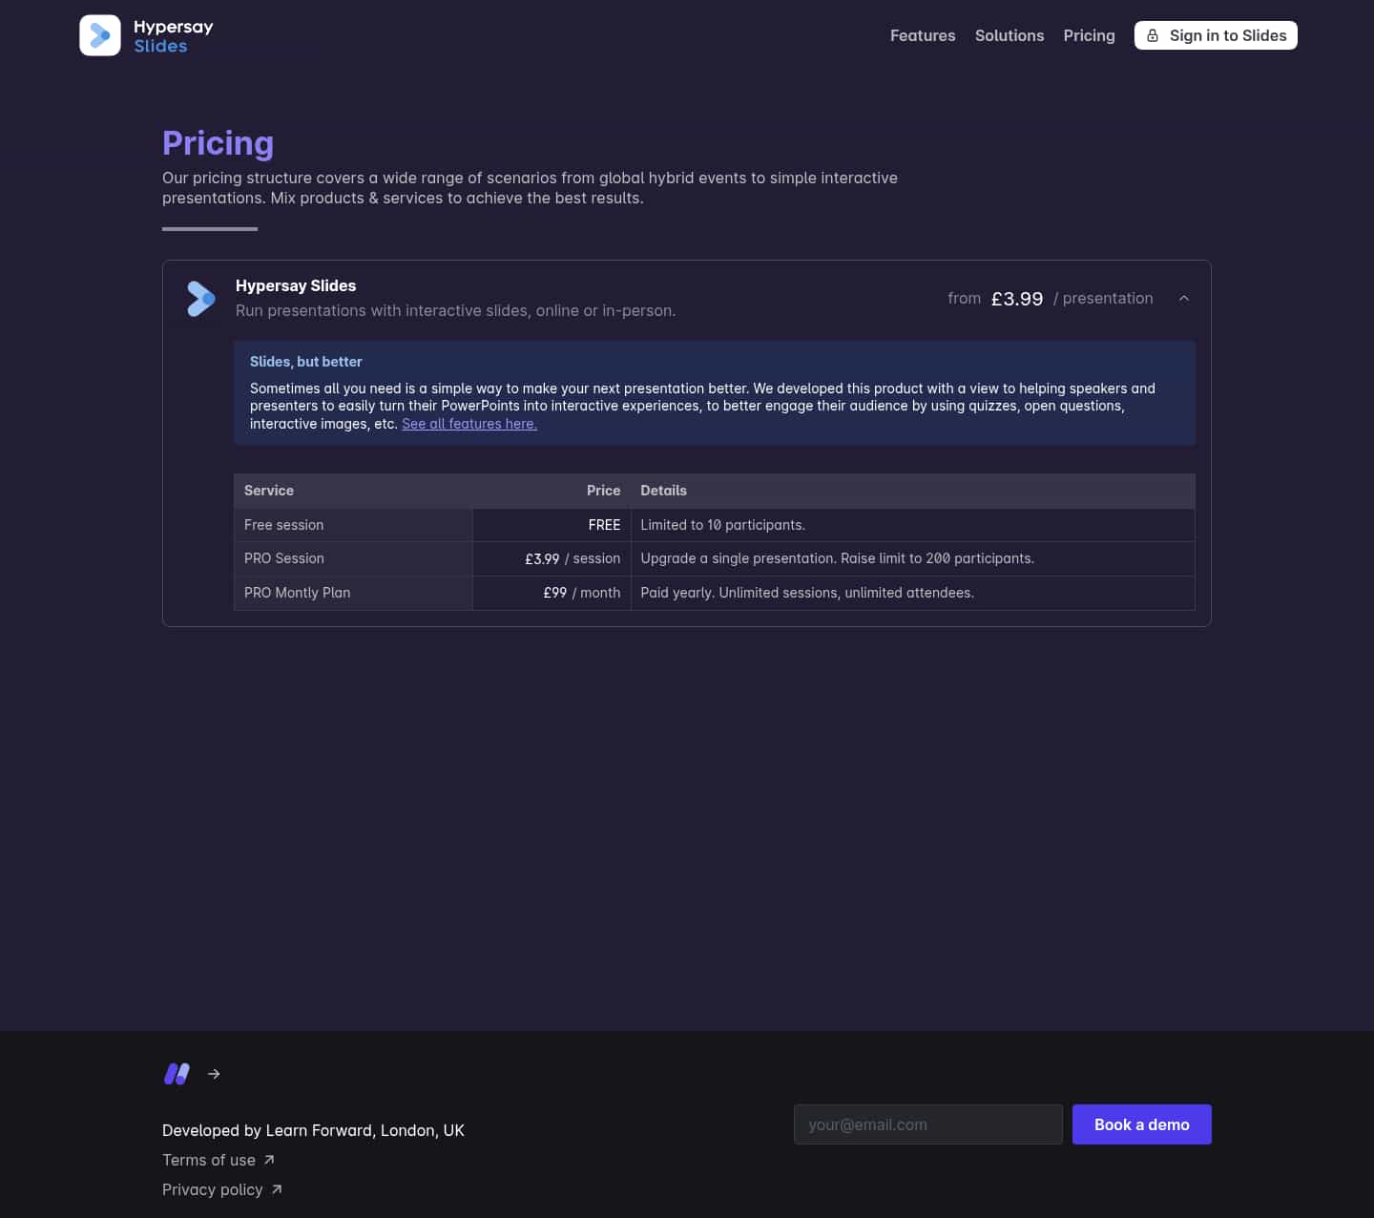Click "Limited to 10 participants." details text
Viewport: 1374px width, 1218px height.
point(723,525)
